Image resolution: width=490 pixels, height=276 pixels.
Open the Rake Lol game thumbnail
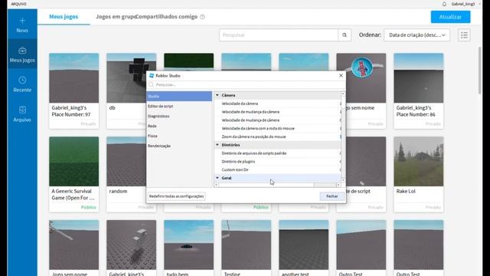pos(419,161)
